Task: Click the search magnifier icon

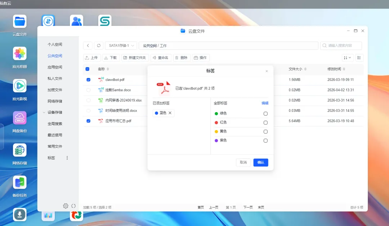Action: pos(324,46)
